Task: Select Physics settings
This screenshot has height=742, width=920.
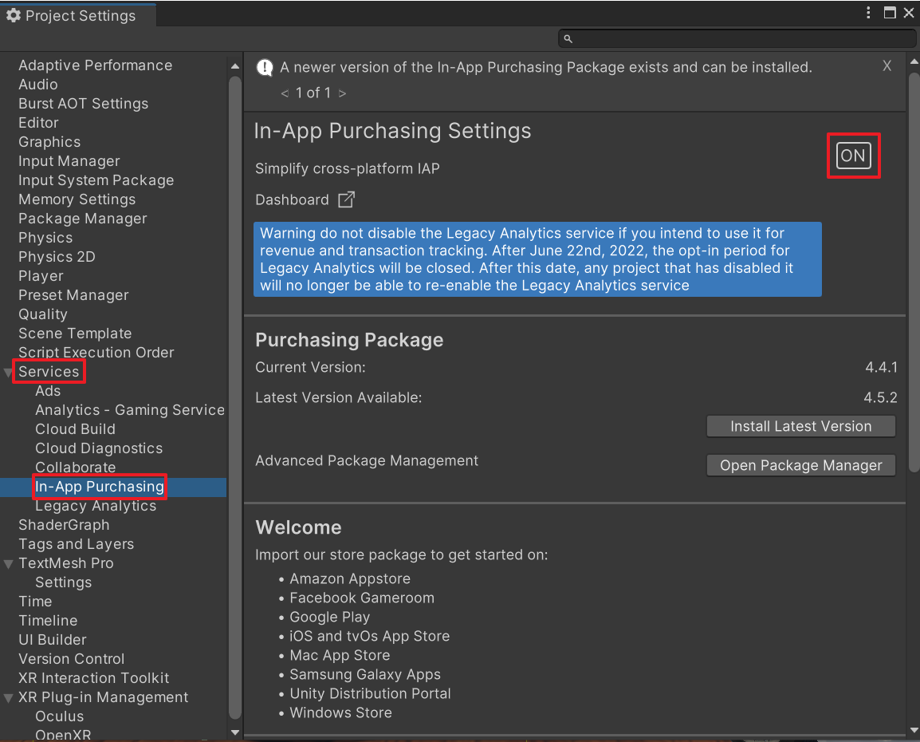Action: click(45, 238)
